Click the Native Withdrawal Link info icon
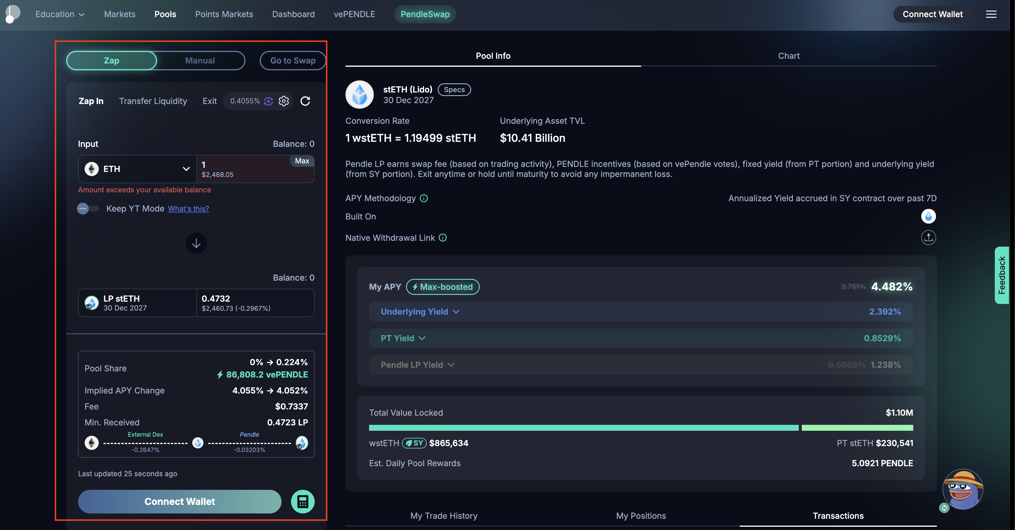The height and width of the screenshot is (530, 1015). [x=442, y=238]
